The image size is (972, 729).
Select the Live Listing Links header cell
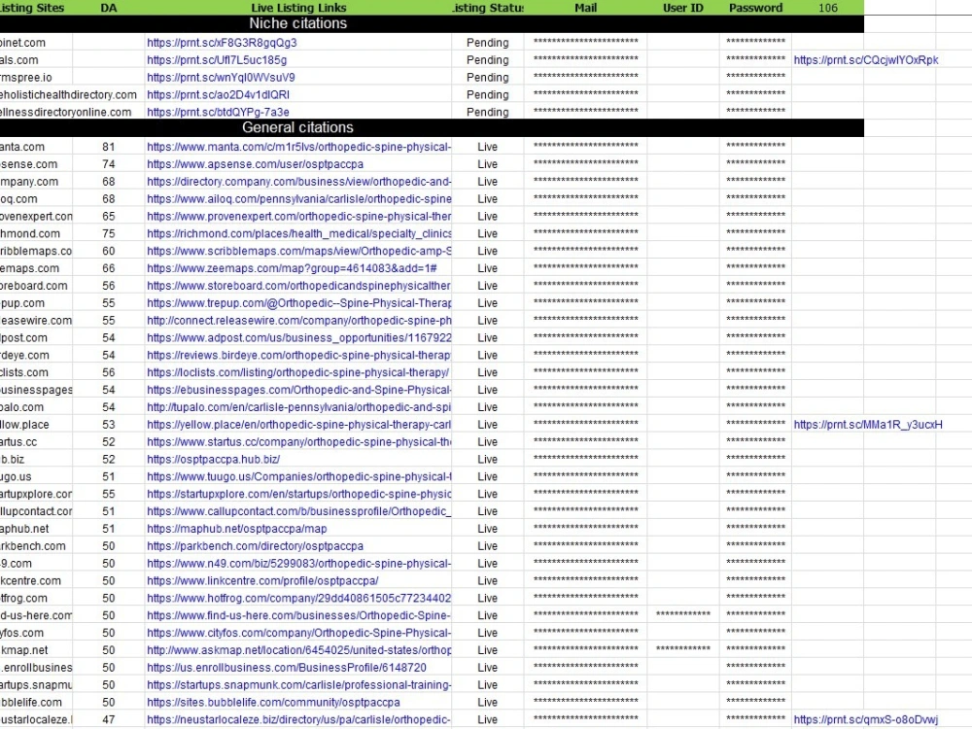(298, 8)
